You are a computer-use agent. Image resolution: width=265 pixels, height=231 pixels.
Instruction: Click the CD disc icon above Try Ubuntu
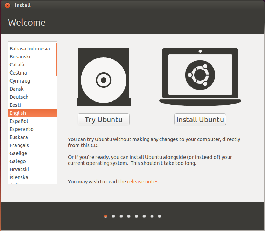[x=104, y=77]
